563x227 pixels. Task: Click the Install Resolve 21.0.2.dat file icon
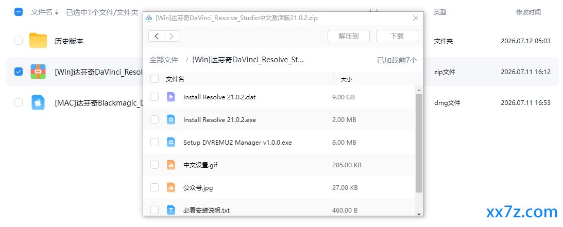coord(171,97)
